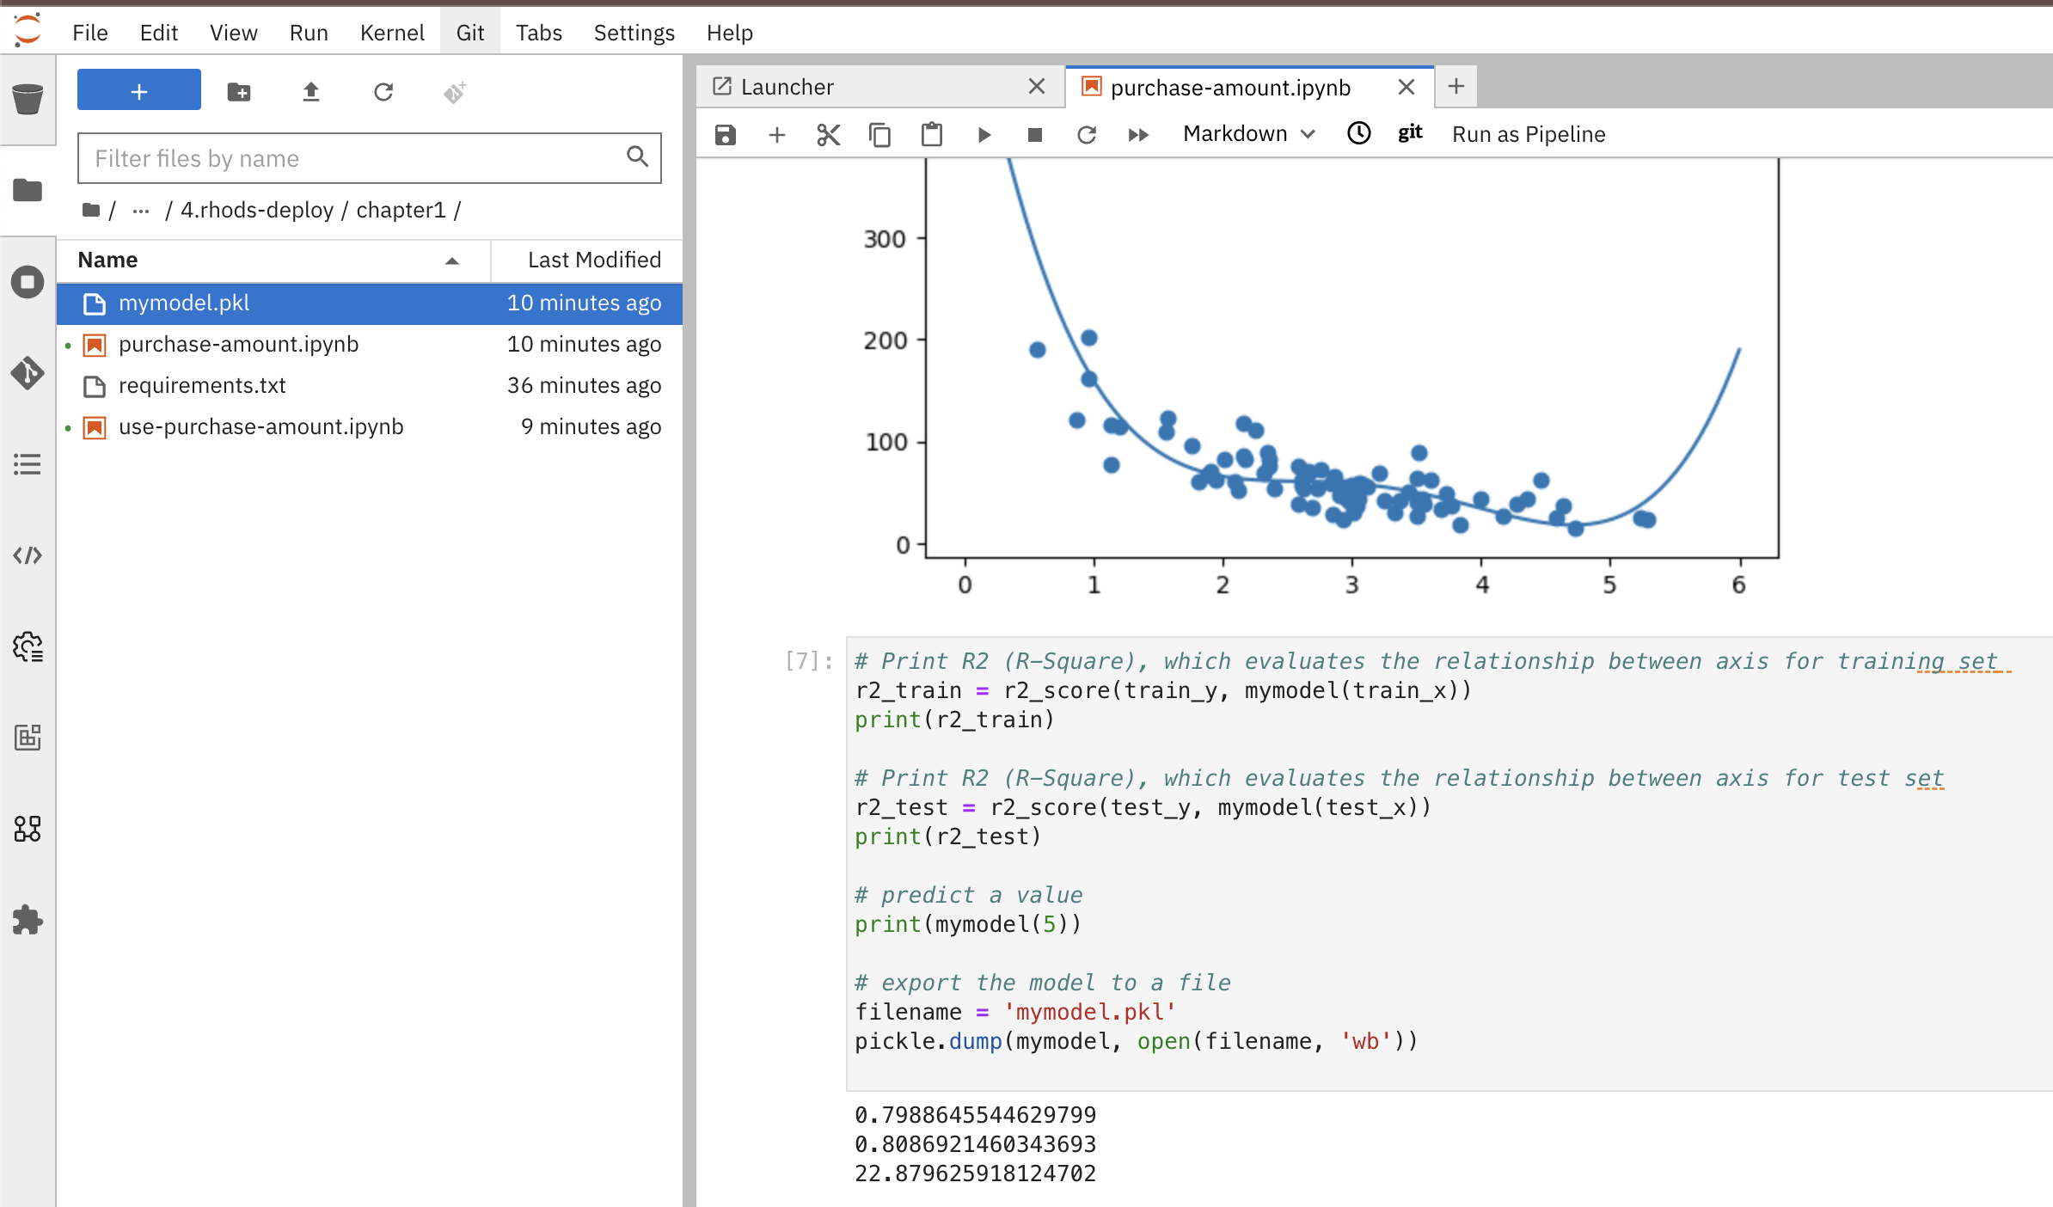Open the file browser folder sidebar icon

[28, 190]
